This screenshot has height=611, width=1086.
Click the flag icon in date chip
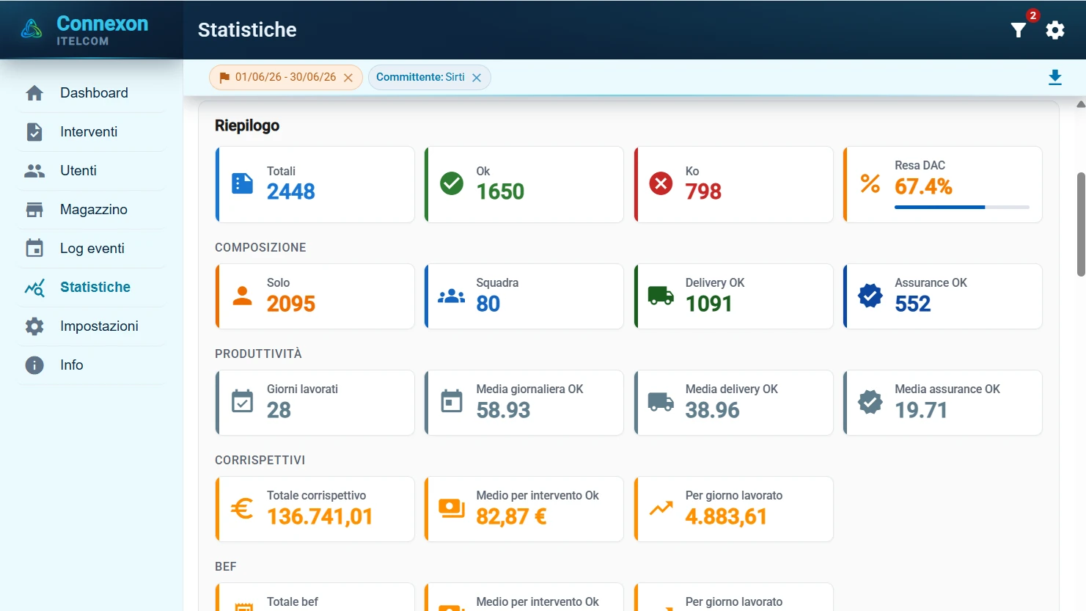pos(224,78)
